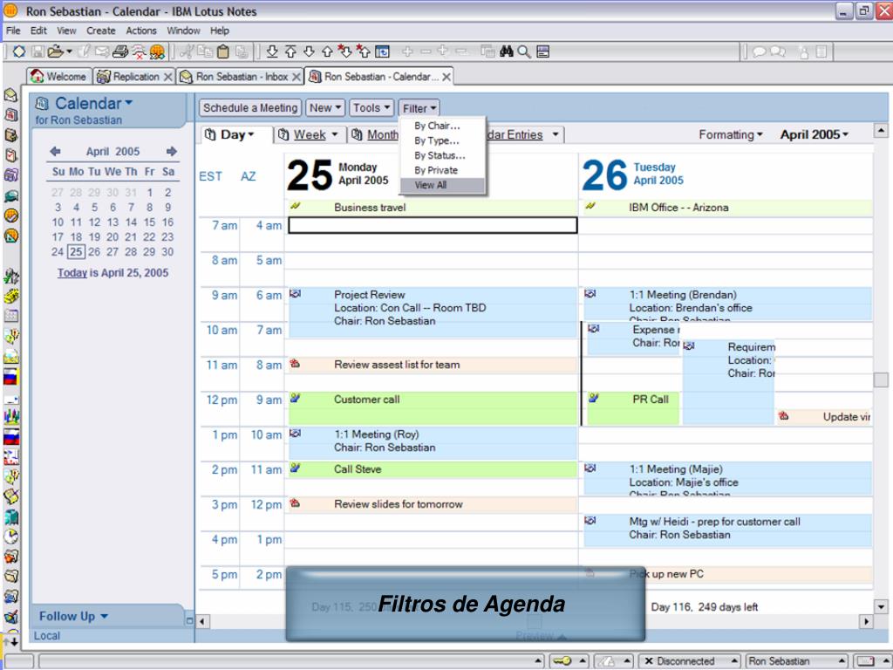
Task: Open the New dropdown button
Action: 325,107
